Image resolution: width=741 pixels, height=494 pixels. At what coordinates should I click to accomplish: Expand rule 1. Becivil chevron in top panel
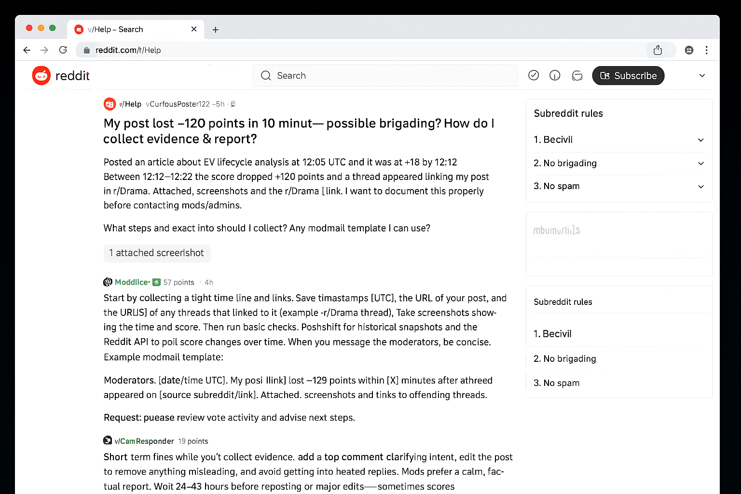click(x=701, y=140)
